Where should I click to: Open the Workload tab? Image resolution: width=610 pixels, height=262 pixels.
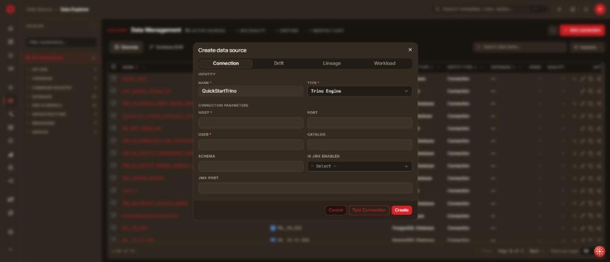(384, 64)
